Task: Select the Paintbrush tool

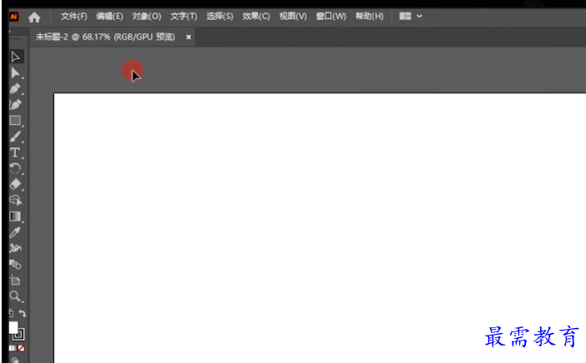Action: click(15, 137)
